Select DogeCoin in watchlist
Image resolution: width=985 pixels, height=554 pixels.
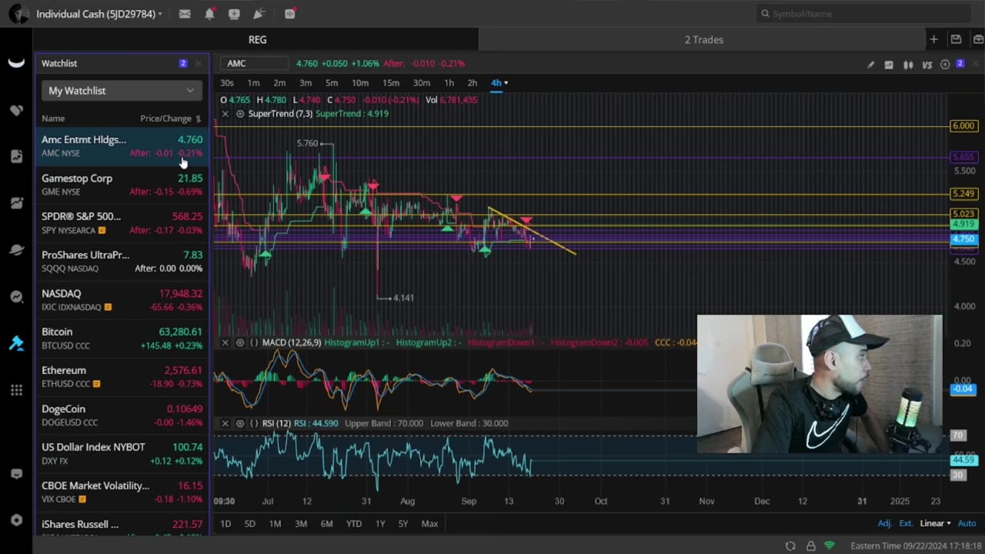point(122,415)
